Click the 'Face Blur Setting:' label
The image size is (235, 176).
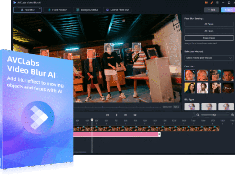pos(194,19)
